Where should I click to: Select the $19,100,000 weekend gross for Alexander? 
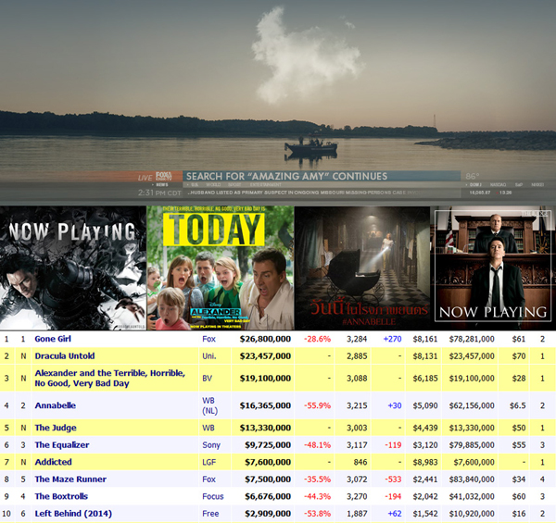pyautogui.click(x=265, y=379)
